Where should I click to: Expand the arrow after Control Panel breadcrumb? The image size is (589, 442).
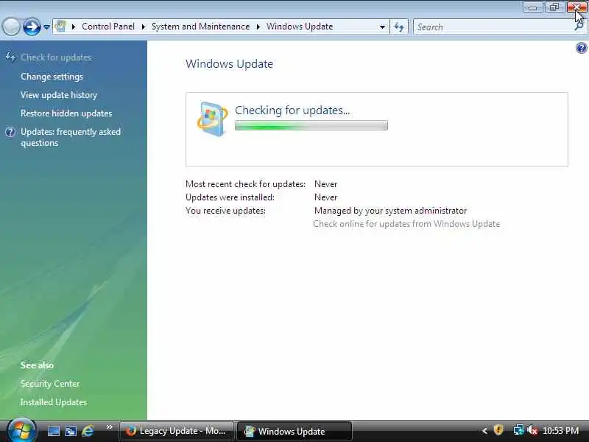pos(143,27)
